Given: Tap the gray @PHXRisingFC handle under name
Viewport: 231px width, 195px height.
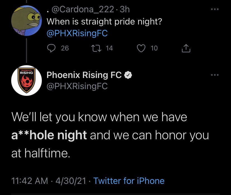Looking at the screenshot, I should pyautogui.click(x=77, y=86).
